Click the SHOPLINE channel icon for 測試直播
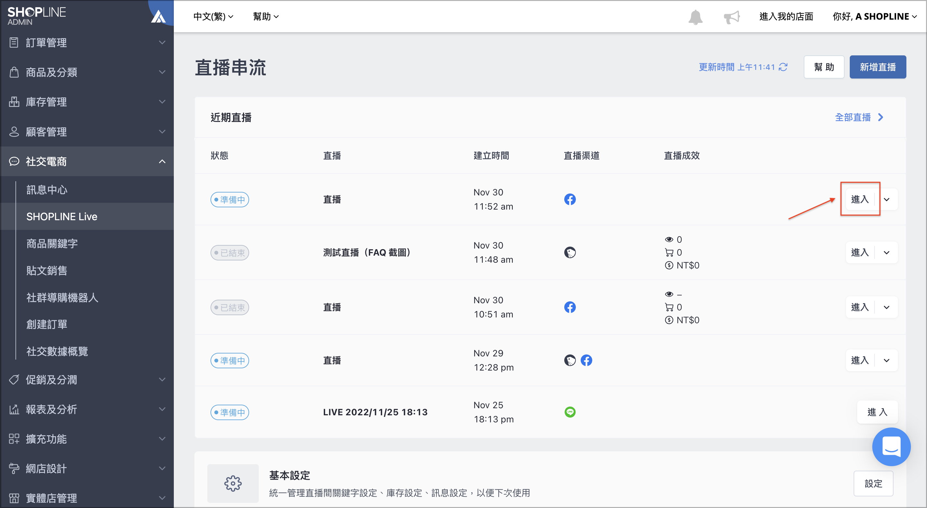 [x=570, y=252]
